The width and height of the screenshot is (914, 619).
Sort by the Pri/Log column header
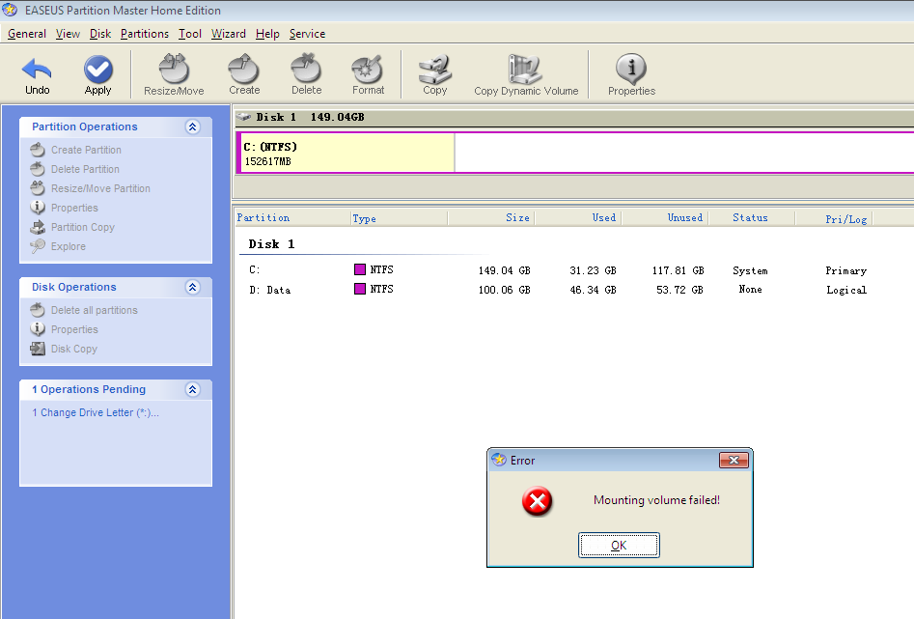[845, 219]
